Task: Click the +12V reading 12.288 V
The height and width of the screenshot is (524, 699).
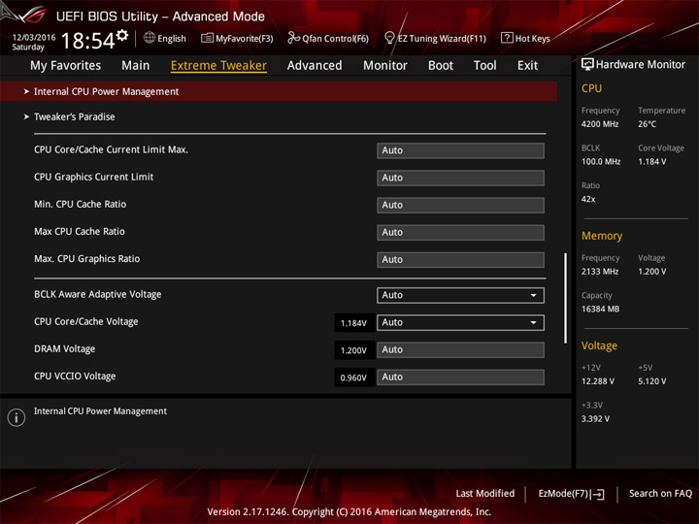Action: [x=598, y=381]
